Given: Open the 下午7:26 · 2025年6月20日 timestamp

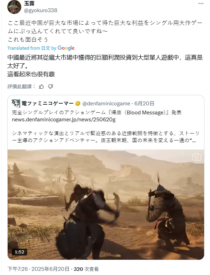Looking at the screenshot, I should point(38,269).
